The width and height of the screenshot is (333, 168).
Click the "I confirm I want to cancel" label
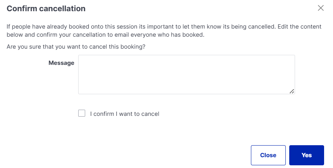(x=124, y=114)
